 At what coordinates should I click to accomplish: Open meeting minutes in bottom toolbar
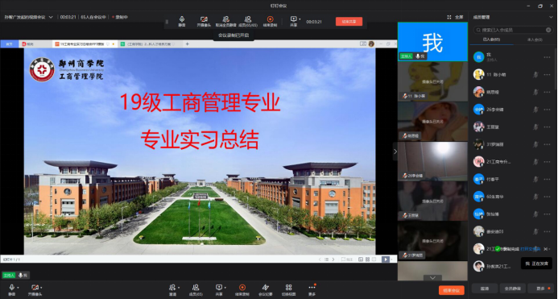coord(266,290)
